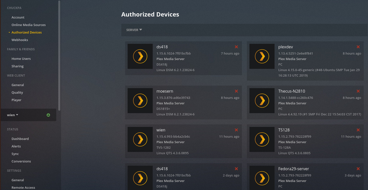
Task: Open Home Users page
Action: coord(21,59)
